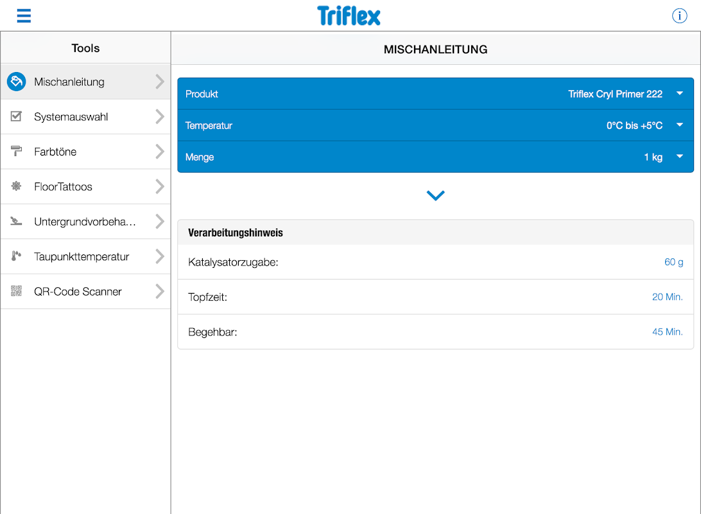This screenshot has height=514, width=701.
Task: Select the 1 kg quantity value
Action: point(653,157)
